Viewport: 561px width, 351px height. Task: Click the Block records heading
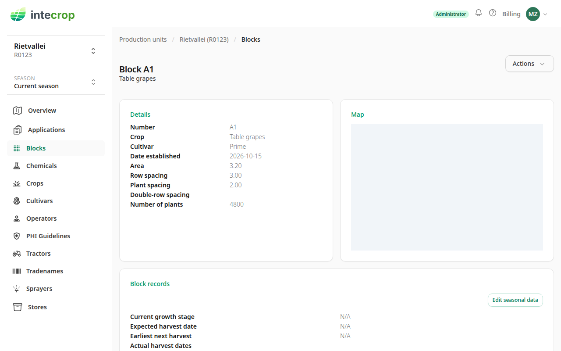tap(150, 284)
